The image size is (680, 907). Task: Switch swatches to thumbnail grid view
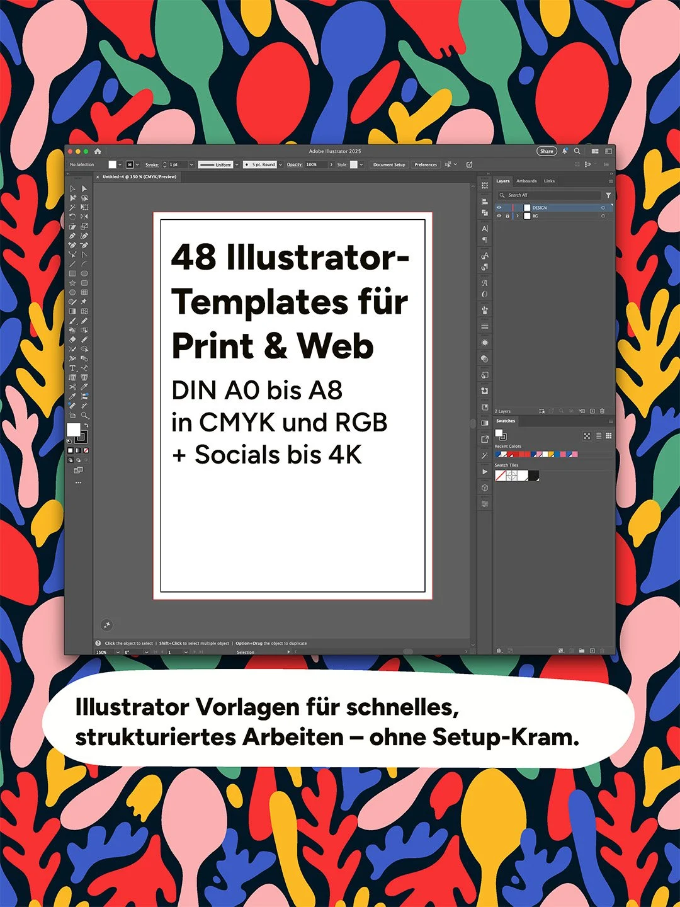tap(608, 436)
